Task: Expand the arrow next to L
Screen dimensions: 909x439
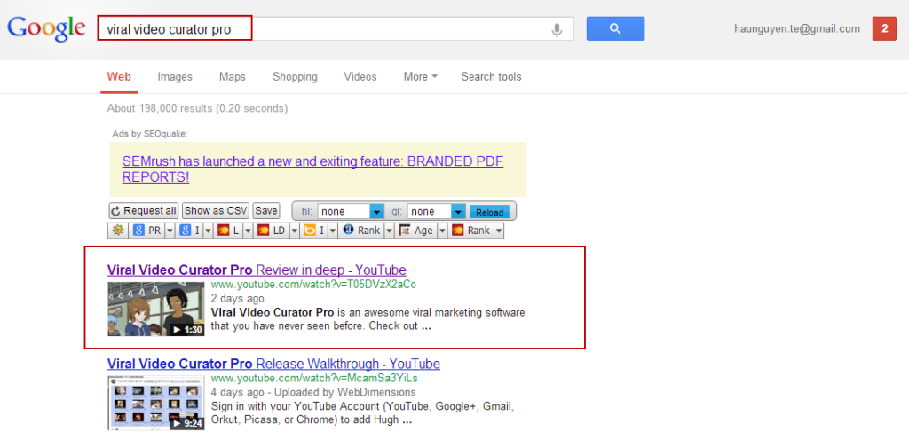Action: [x=248, y=231]
